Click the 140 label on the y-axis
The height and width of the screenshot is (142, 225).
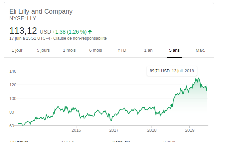(x=13, y=71)
